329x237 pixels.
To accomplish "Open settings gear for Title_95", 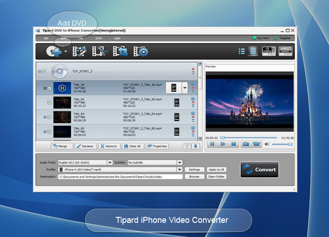I will tap(193, 99).
